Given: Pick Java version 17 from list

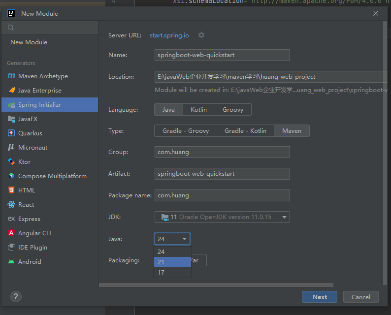Looking at the screenshot, I should [x=172, y=273].
